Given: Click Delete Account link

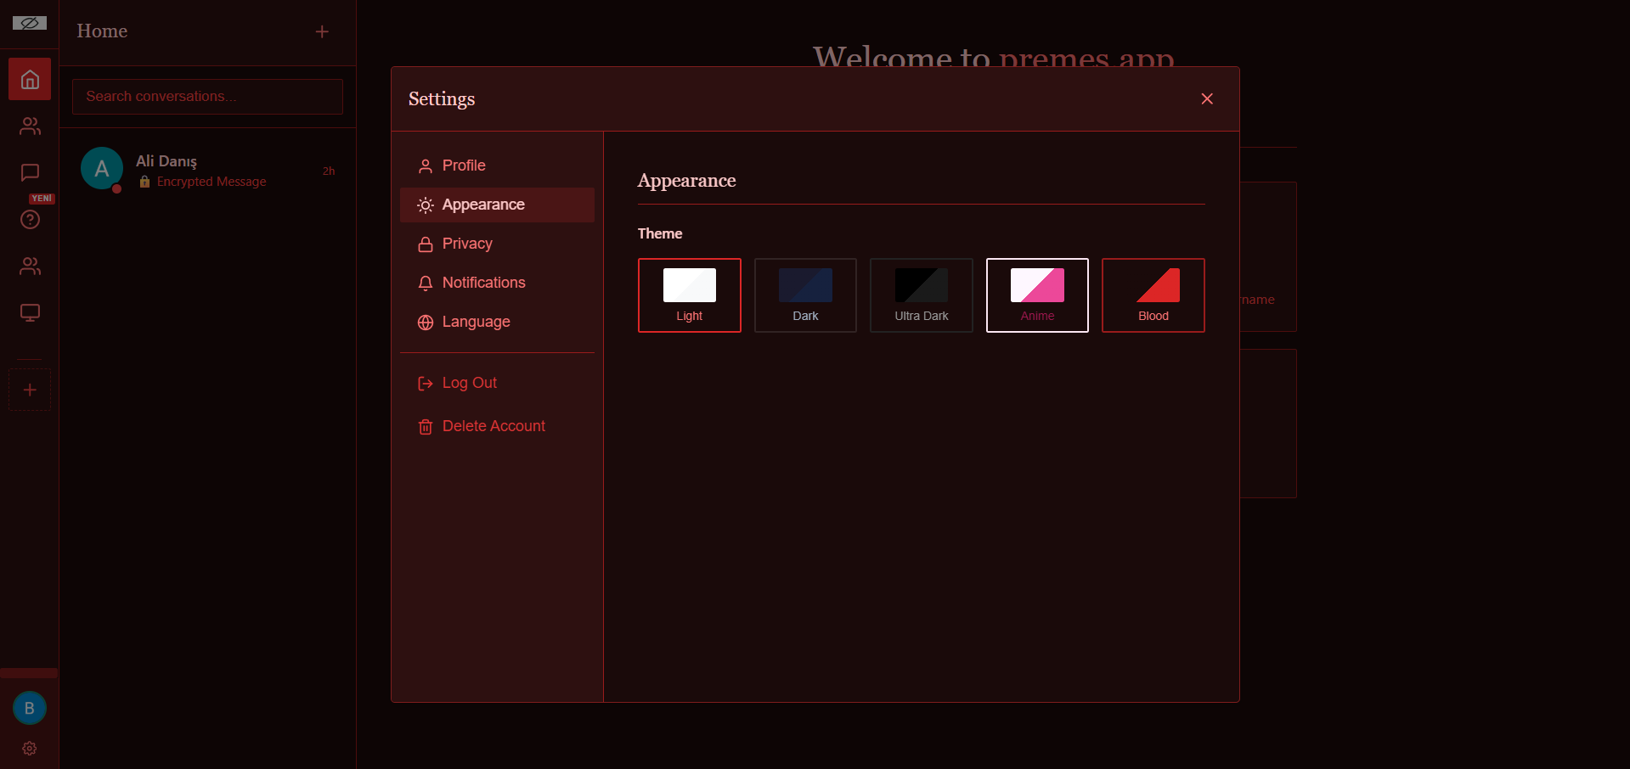Looking at the screenshot, I should 493,426.
